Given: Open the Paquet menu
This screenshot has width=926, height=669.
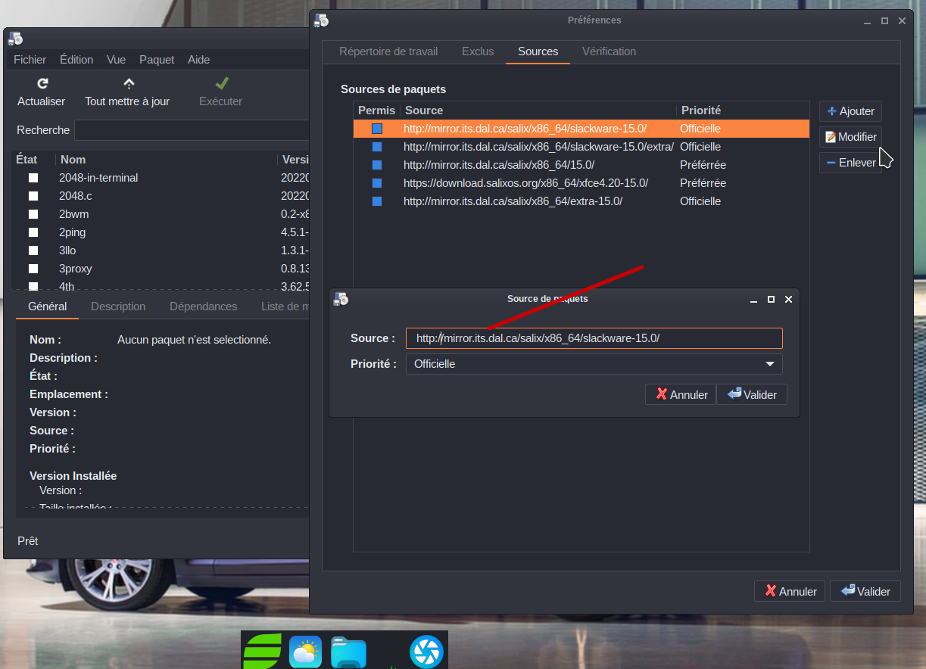Looking at the screenshot, I should click(157, 60).
